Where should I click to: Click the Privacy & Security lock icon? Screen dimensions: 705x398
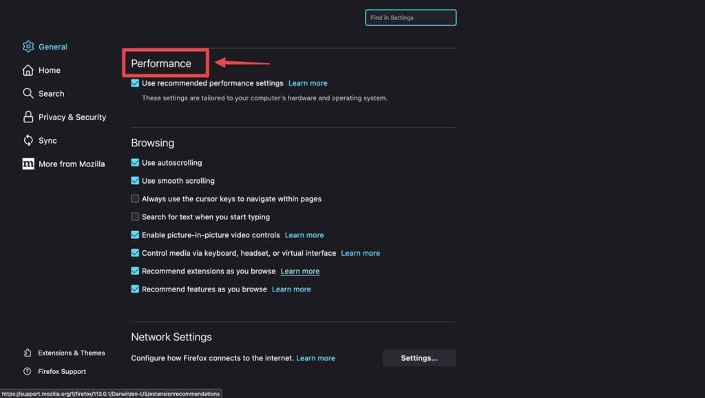28,117
